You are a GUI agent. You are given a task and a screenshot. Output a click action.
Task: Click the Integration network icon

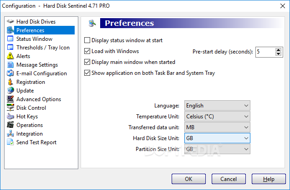(10, 134)
